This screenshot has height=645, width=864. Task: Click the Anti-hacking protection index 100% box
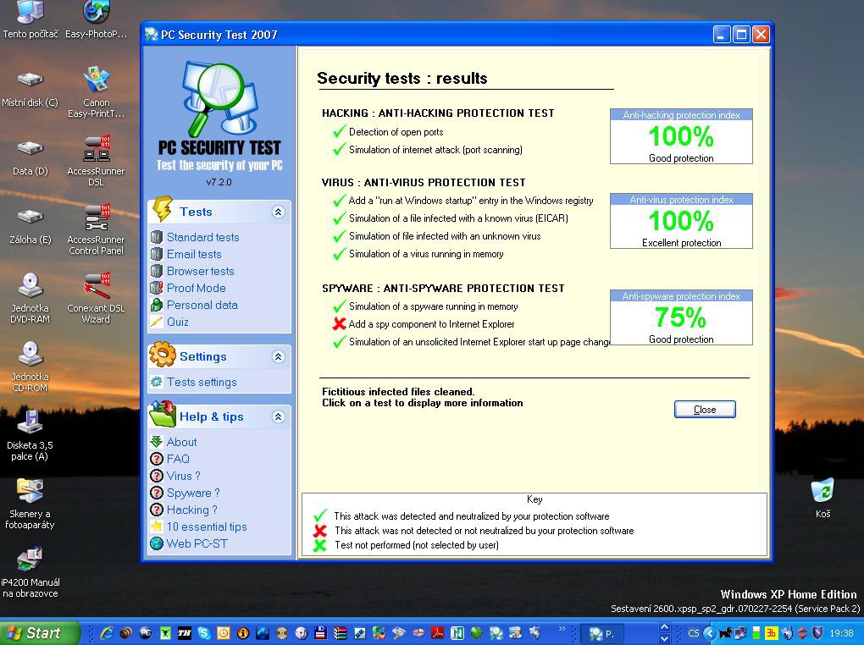coord(681,136)
